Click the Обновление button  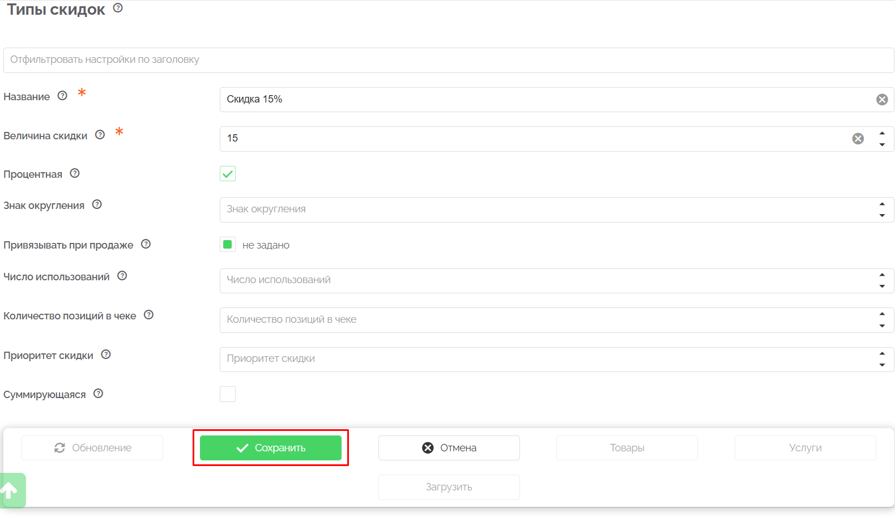(92, 448)
